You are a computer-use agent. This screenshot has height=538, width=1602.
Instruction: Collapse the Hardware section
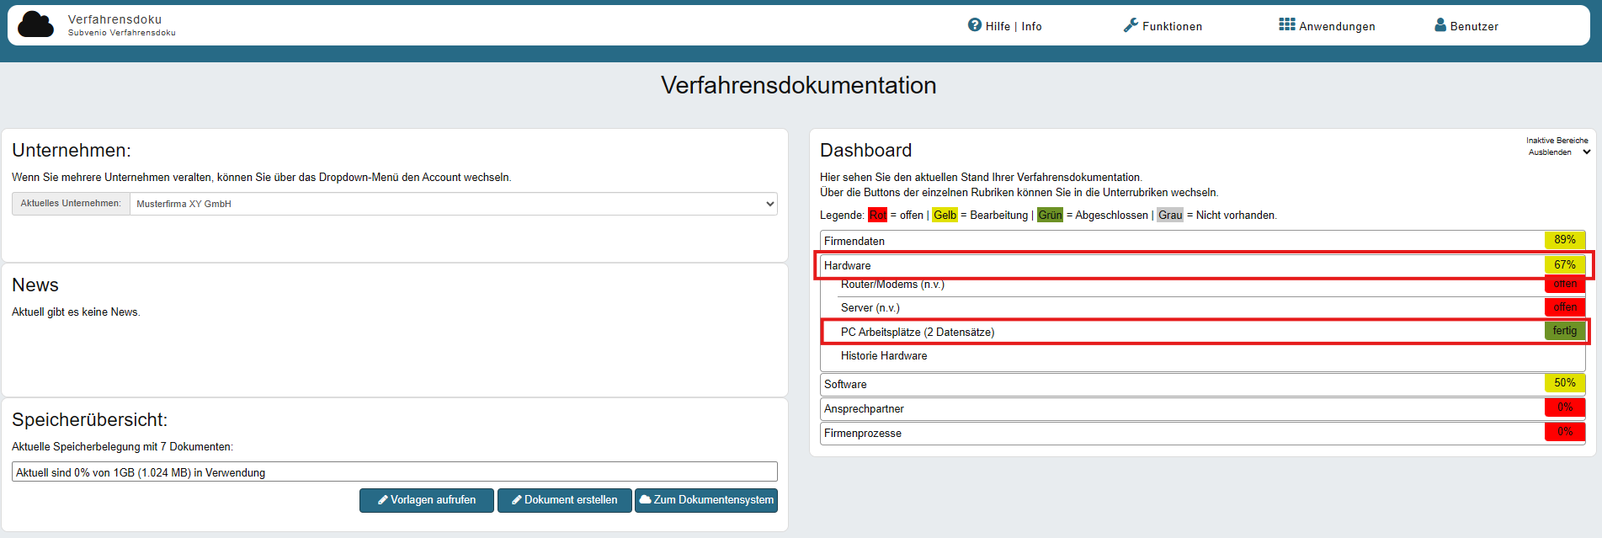point(1203,265)
